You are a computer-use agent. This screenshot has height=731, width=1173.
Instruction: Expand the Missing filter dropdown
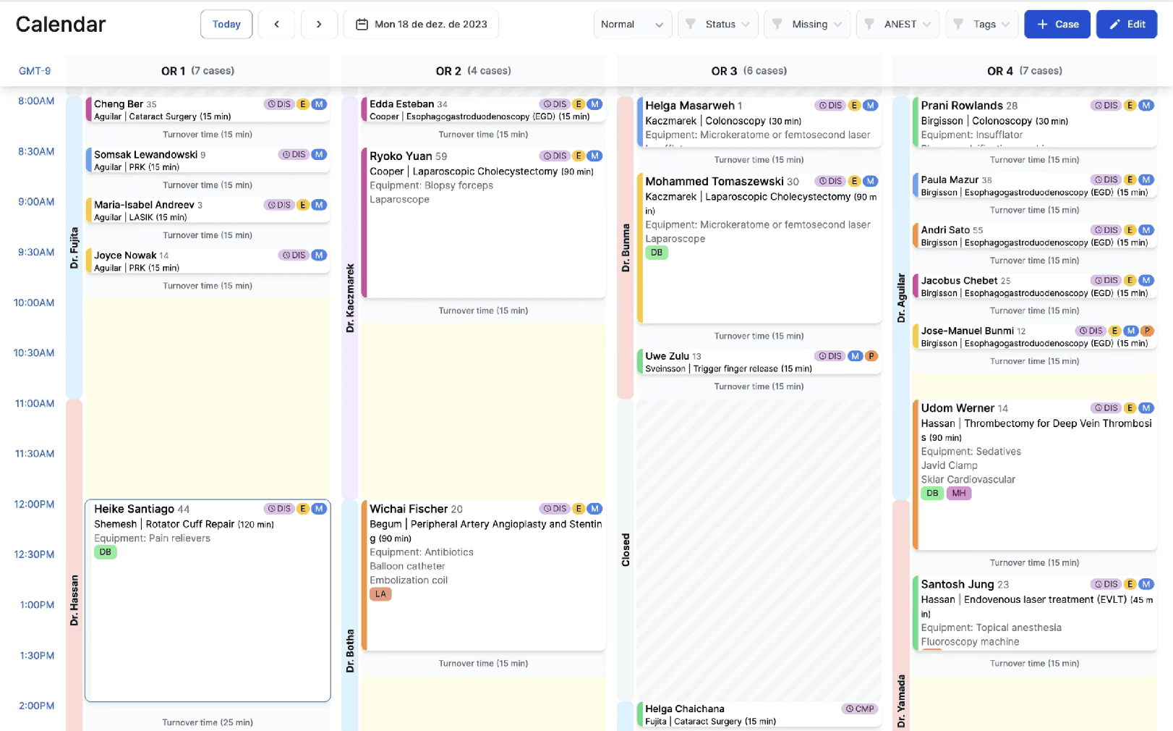click(x=807, y=24)
